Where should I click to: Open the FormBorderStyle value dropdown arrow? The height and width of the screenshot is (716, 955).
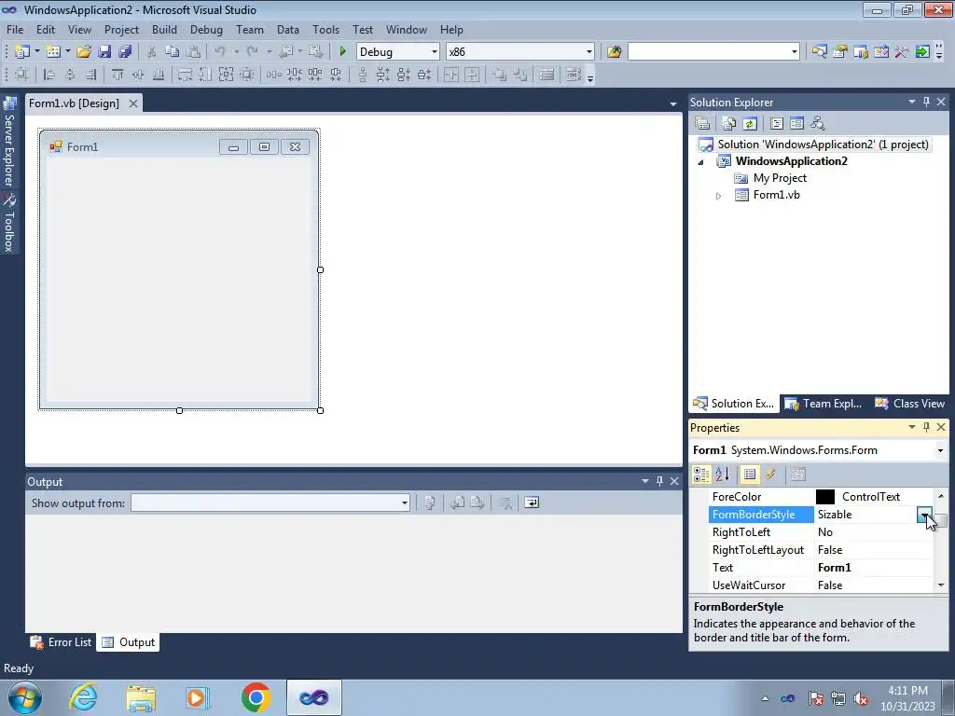[925, 515]
